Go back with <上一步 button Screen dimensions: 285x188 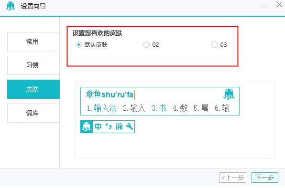(233, 178)
